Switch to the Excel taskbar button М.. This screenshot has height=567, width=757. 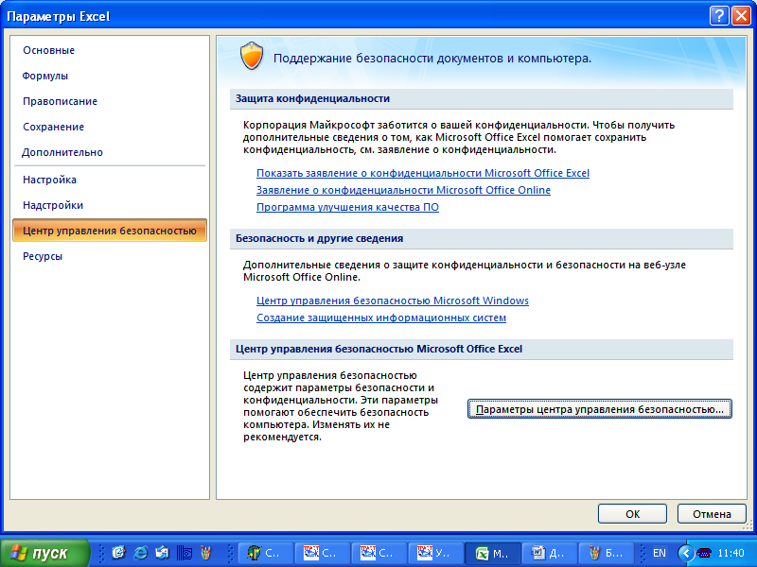[x=492, y=553]
